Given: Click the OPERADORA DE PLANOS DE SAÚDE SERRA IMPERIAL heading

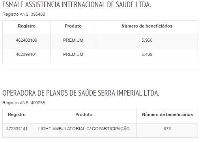Looking at the screenshot, I should pos(81,93).
